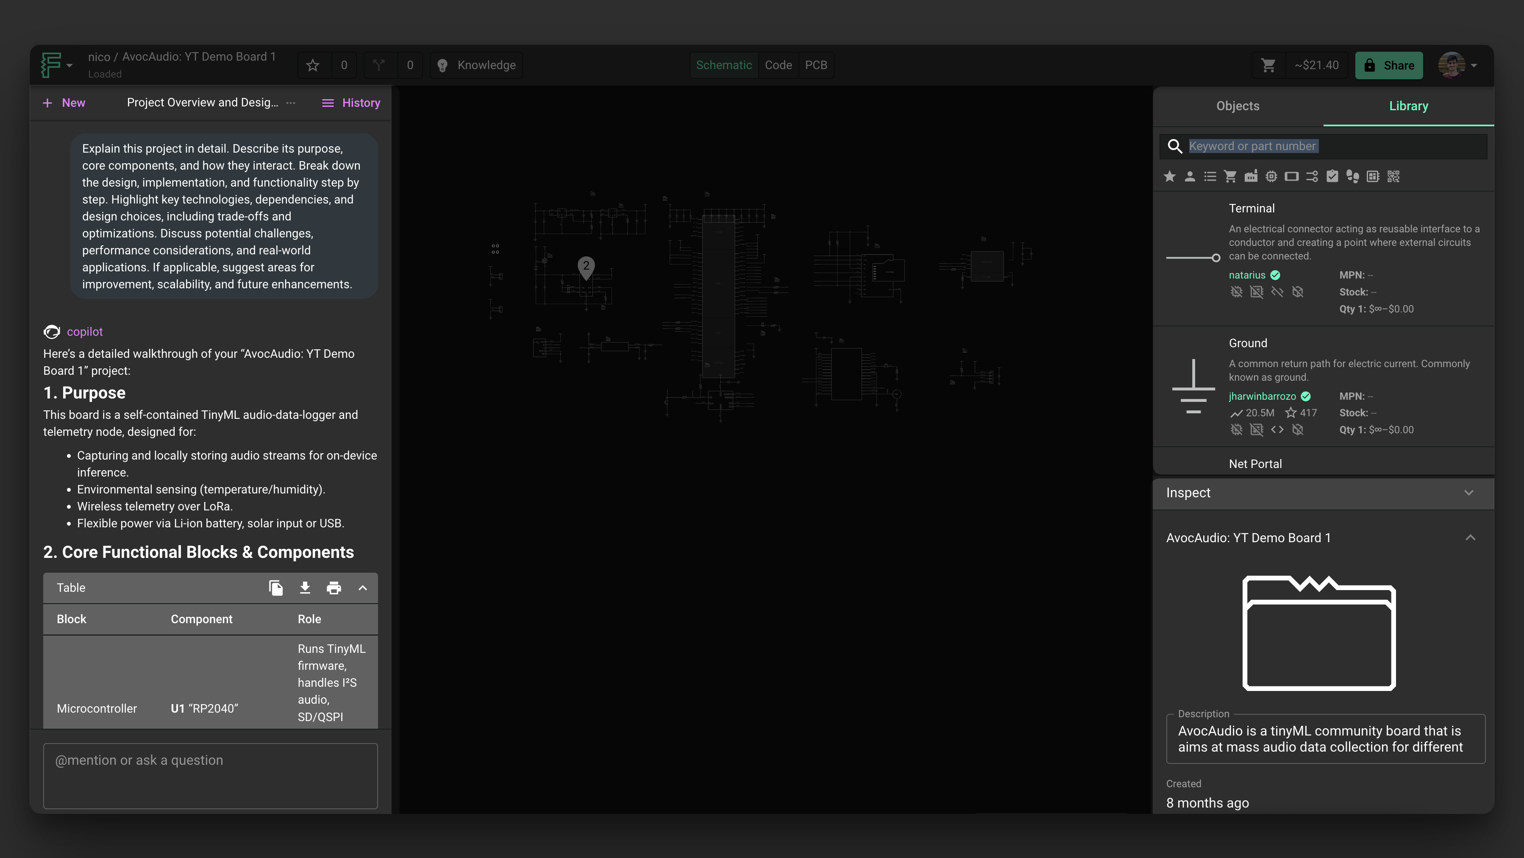Click the code brackets icon on Ground part
The width and height of the screenshot is (1524, 858).
[1277, 429]
